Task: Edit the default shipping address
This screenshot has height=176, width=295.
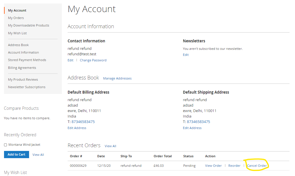Action: (x=192, y=128)
